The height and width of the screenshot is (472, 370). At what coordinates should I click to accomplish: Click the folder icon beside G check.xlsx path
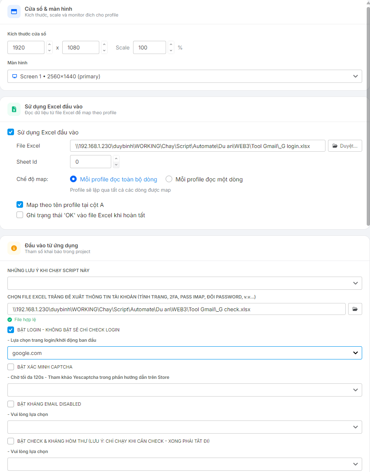(355, 309)
